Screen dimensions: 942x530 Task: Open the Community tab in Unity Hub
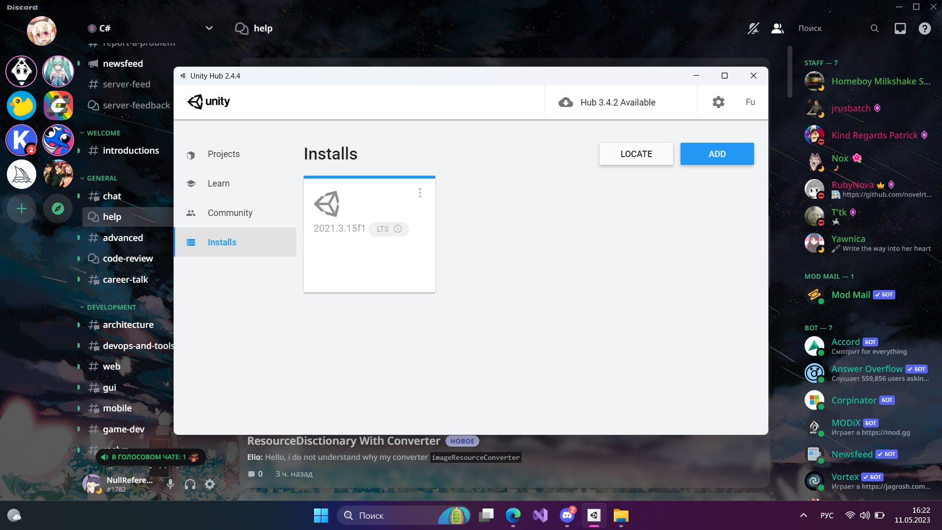click(230, 213)
